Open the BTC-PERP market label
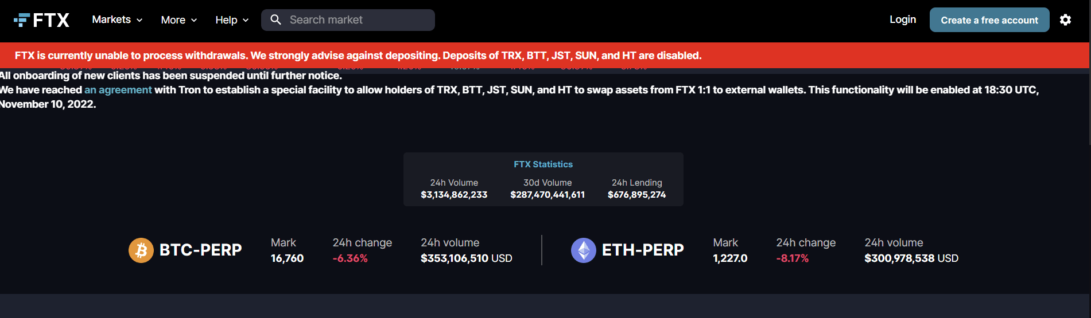Image resolution: width=1091 pixels, height=318 pixels. click(x=200, y=250)
